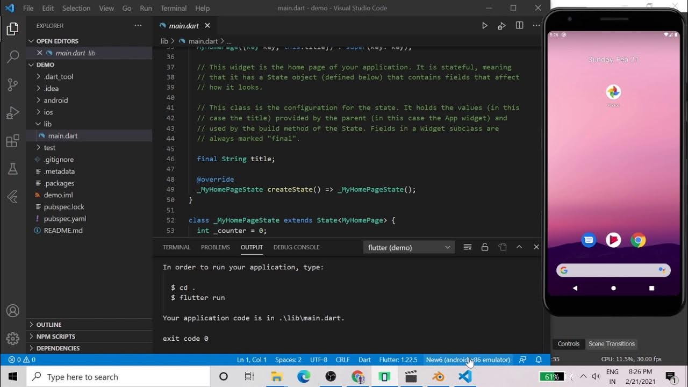Open the Terminal menu
Image resolution: width=688 pixels, height=387 pixels.
pos(174,8)
